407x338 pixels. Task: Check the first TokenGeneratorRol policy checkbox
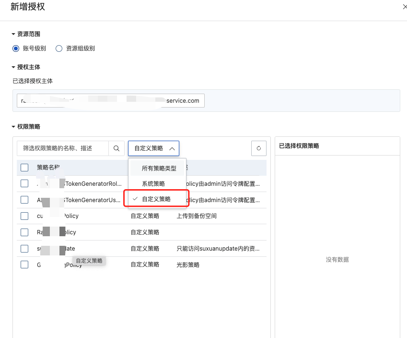click(x=24, y=183)
